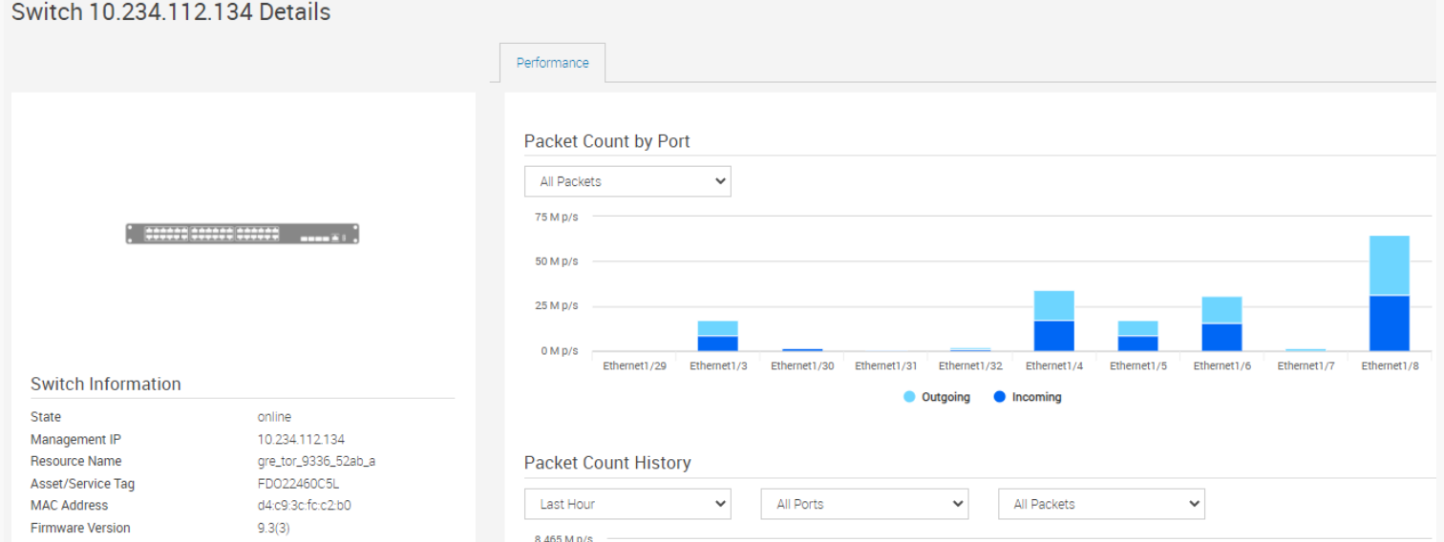Open the All Ports dropdown
This screenshot has width=1444, height=542.
[864, 504]
